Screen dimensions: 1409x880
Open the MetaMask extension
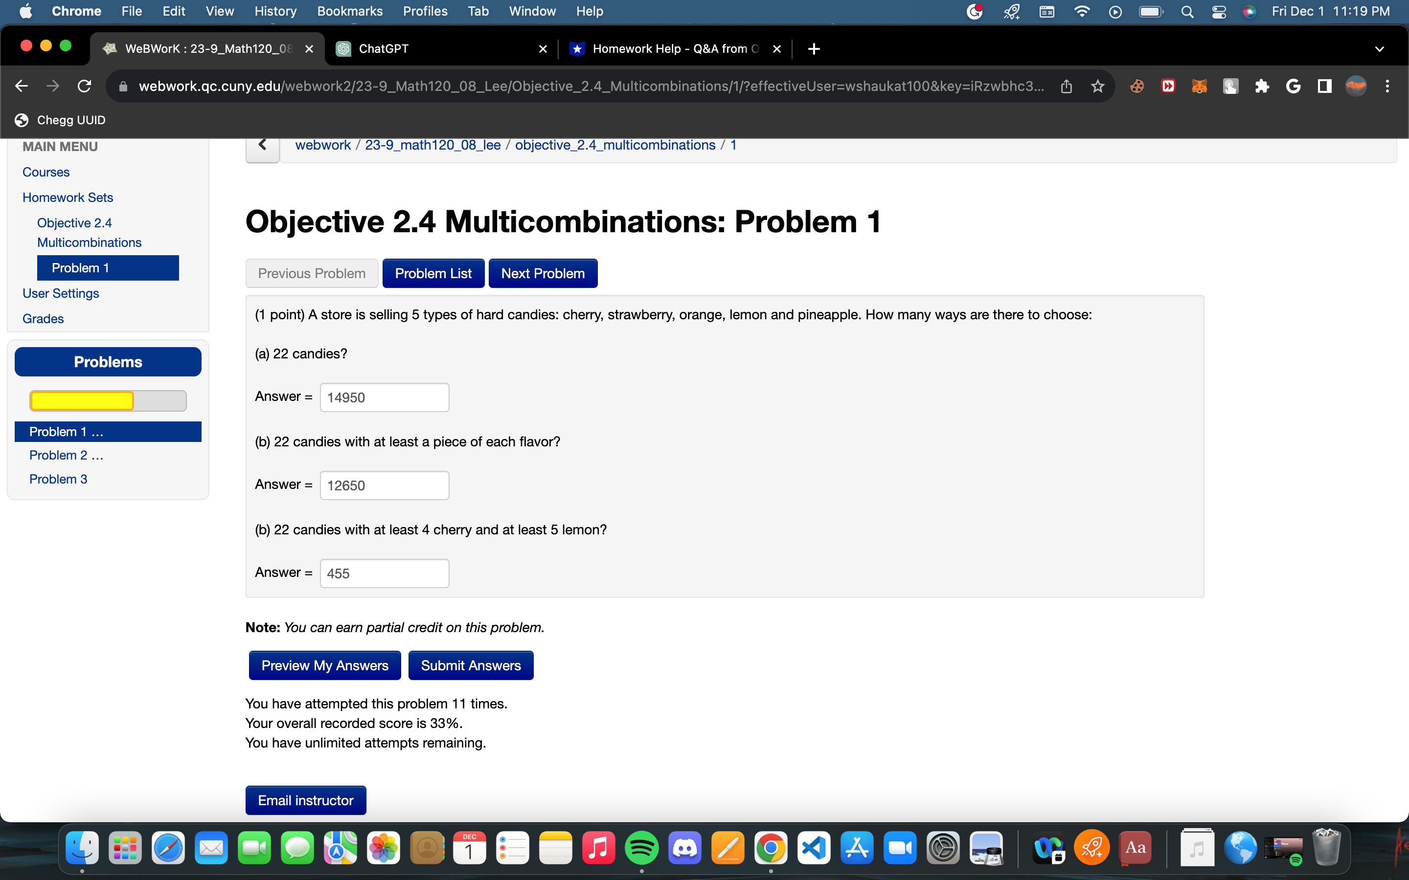point(1200,86)
